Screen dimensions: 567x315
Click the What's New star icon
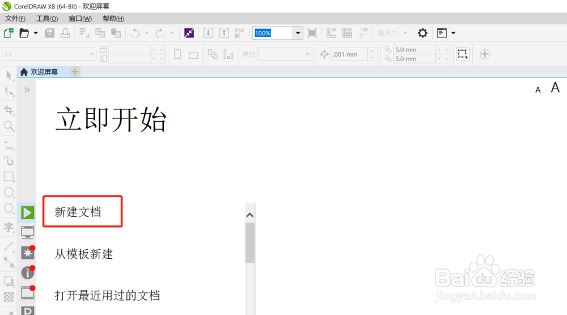[27, 253]
